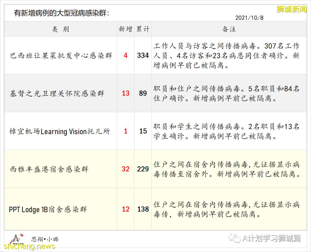Select the 类别 column header

pyautogui.click(x=60, y=29)
